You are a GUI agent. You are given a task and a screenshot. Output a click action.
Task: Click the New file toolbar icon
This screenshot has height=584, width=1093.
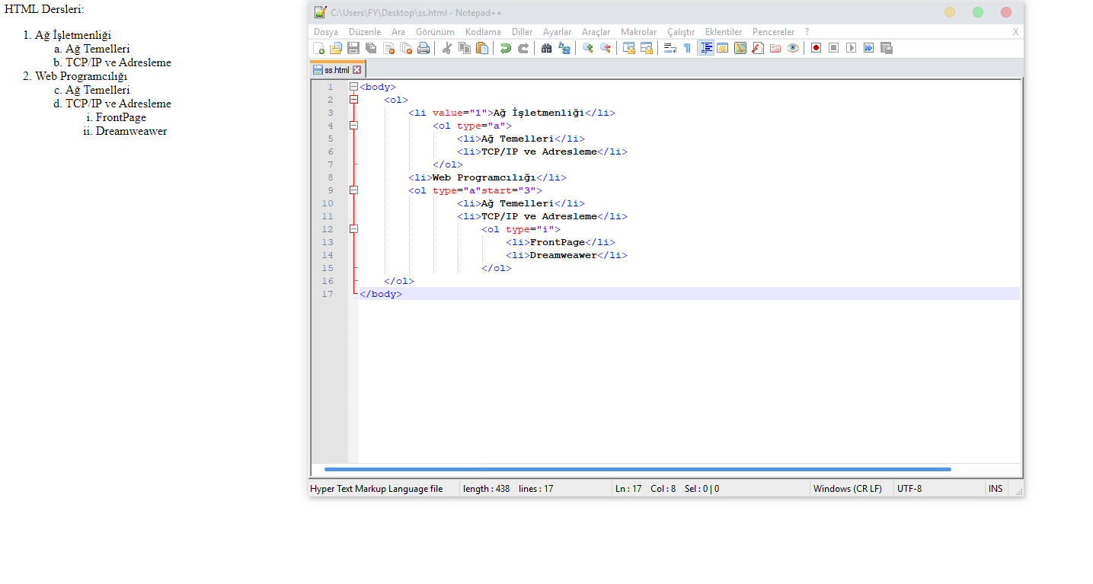coord(319,48)
